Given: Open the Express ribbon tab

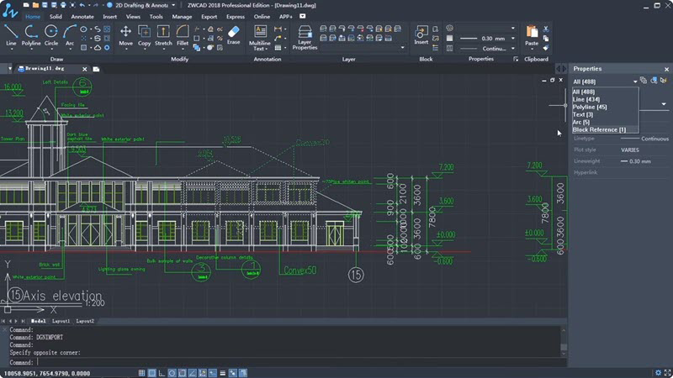Looking at the screenshot, I should [x=236, y=17].
